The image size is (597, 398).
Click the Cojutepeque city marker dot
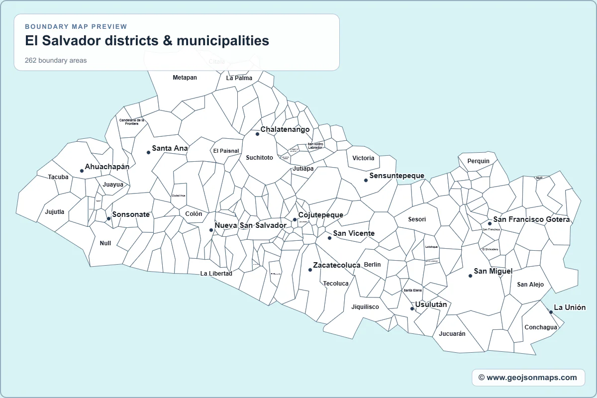[295, 219]
